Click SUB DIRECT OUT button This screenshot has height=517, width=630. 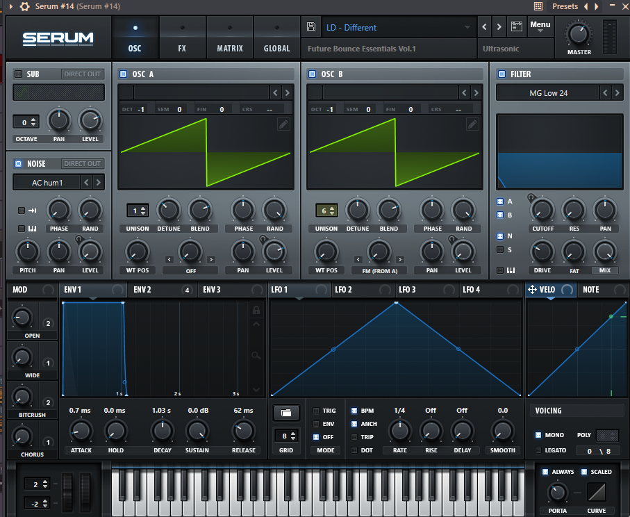point(83,74)
